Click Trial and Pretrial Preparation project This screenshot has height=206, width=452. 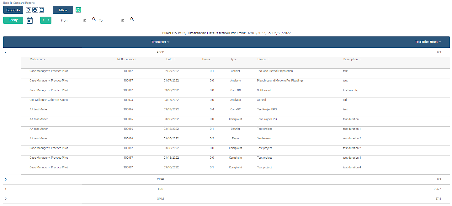pyautogui.click(x=275, y=71)
